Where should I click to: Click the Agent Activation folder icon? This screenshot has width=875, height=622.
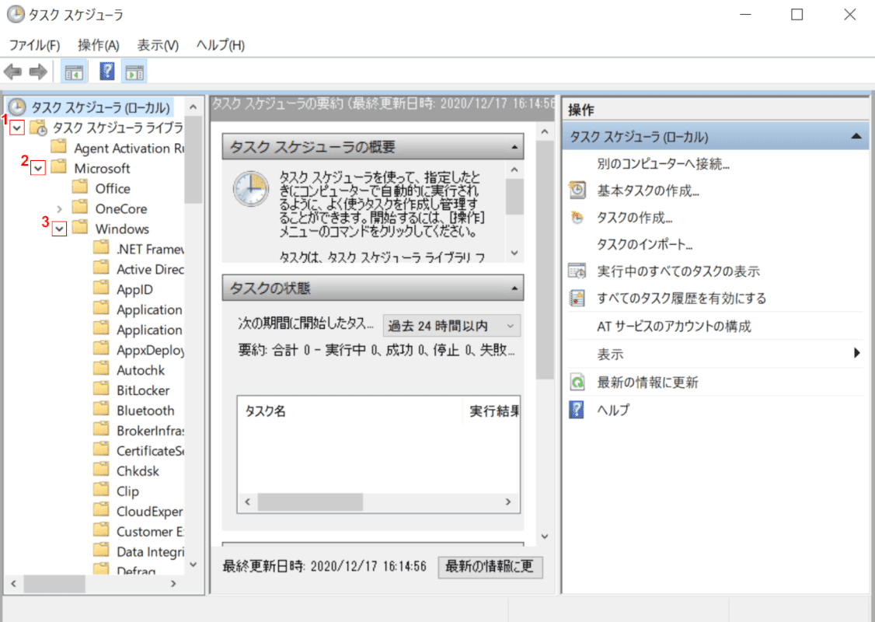coord(58,147)
